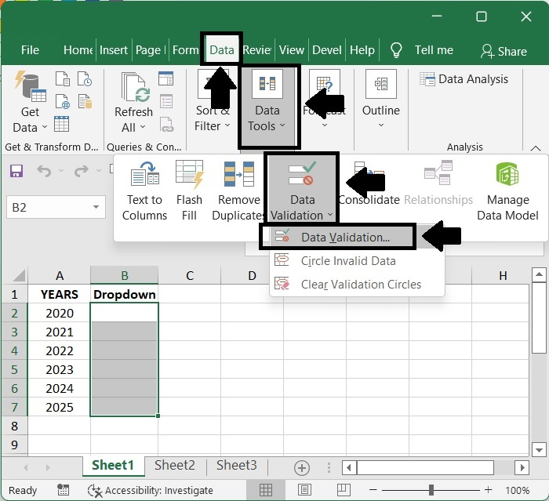Click the Remove Duplicates icon
This screenshot has width=549, height=501.
tap(239, 173)
